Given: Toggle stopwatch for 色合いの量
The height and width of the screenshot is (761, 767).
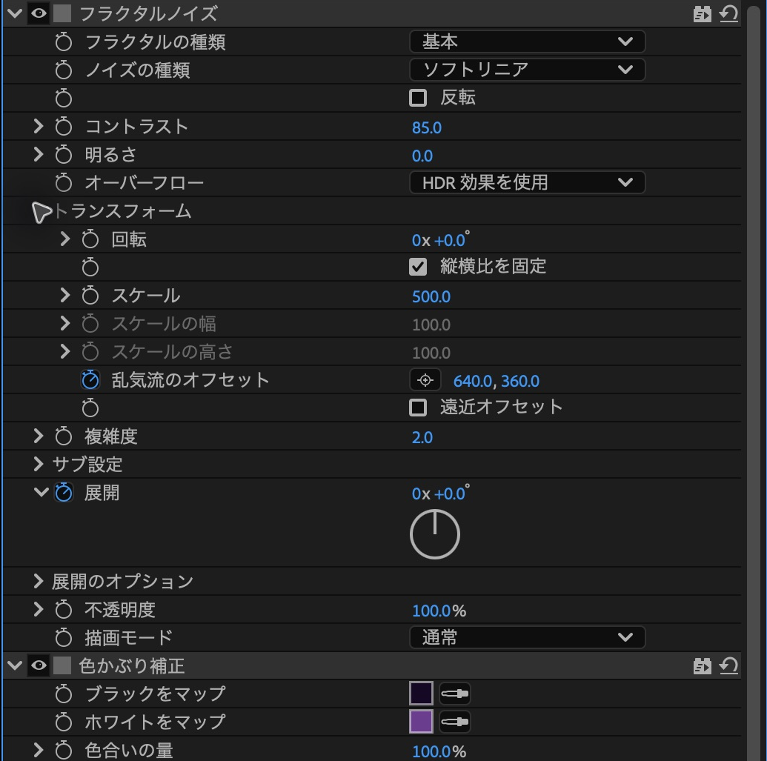Looking at the screenshot, I should [63, 750].
